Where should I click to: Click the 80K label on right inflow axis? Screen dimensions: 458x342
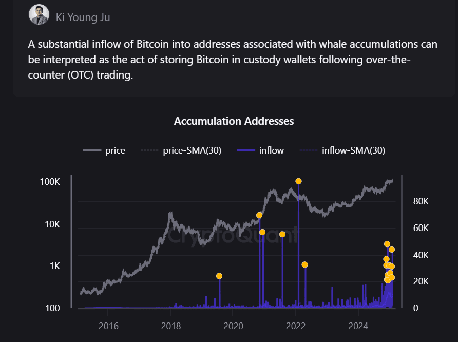[x=421, y=201]
